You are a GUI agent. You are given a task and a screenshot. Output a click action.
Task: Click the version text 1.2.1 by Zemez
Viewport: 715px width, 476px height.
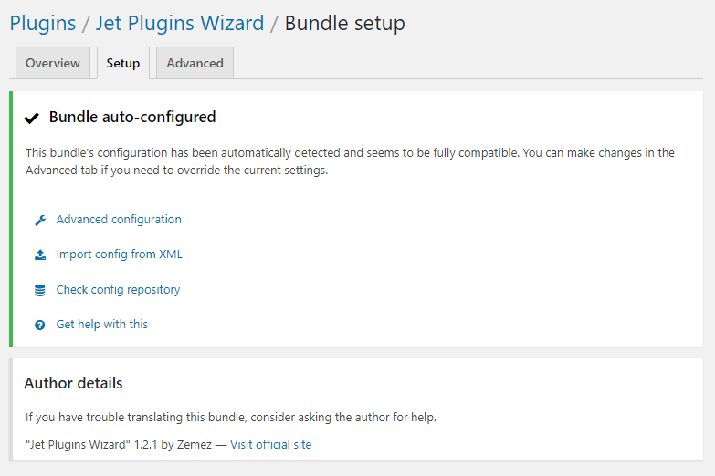tap(173, 445)
